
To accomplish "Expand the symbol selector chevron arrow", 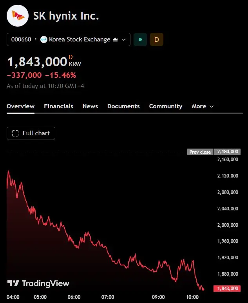I will click(x=124, y=39).
